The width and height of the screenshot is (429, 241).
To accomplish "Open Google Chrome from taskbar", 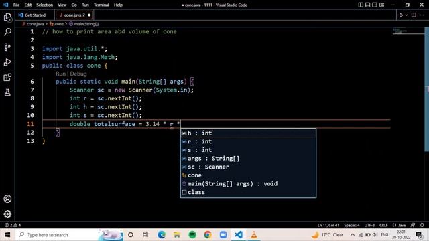I will click(208, 235).
